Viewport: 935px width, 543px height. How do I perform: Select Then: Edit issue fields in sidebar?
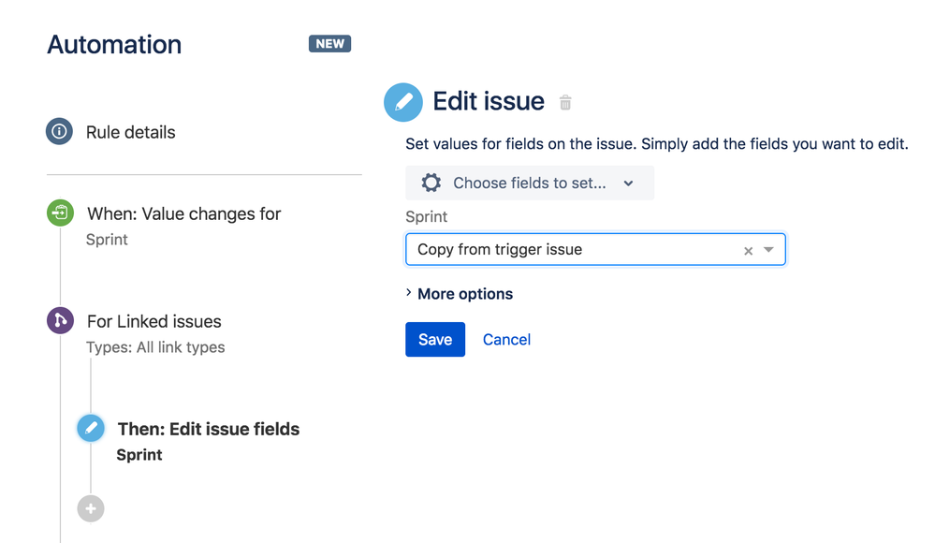pos(208,429)
